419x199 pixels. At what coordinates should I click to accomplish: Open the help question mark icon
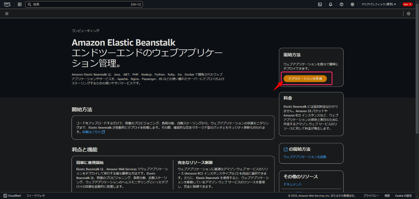click(x=341, y=4)
